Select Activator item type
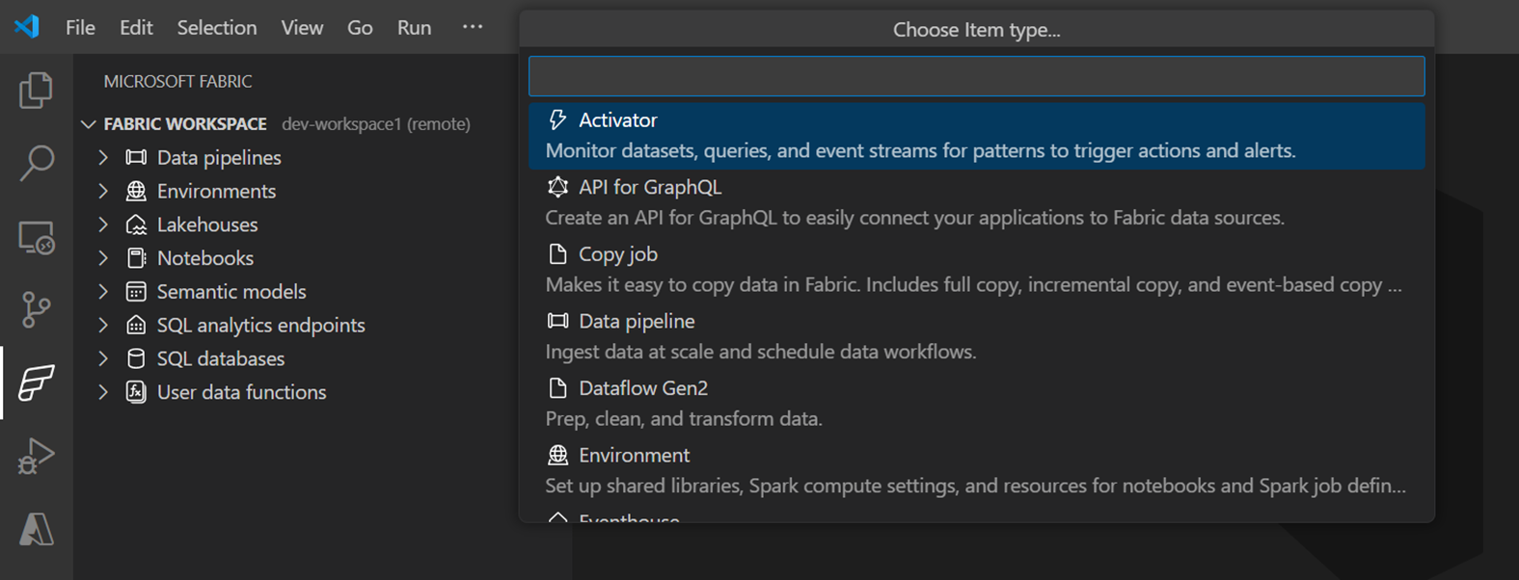Screen dimensions: 1519x580 [x=976, y=136]
